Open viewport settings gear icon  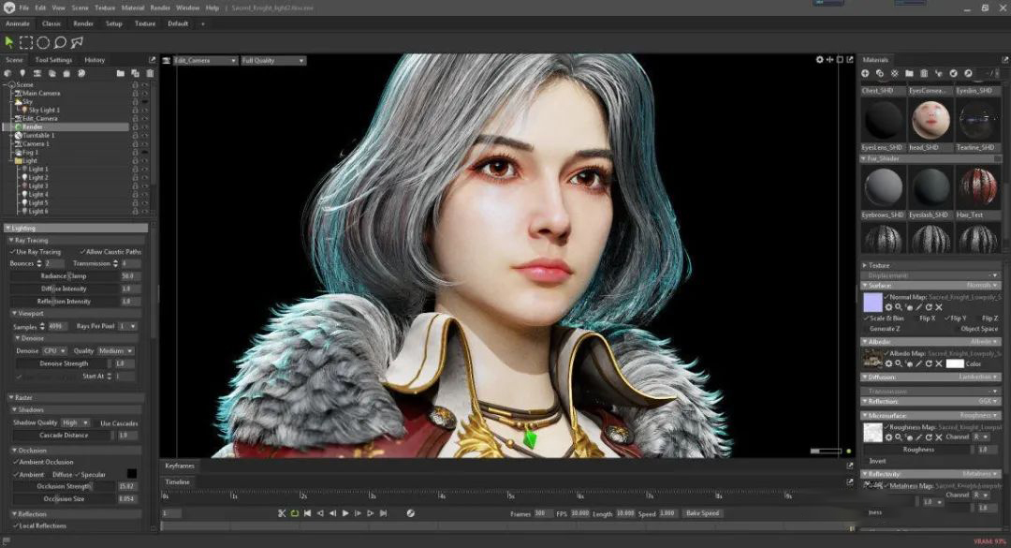coord(819,59)
